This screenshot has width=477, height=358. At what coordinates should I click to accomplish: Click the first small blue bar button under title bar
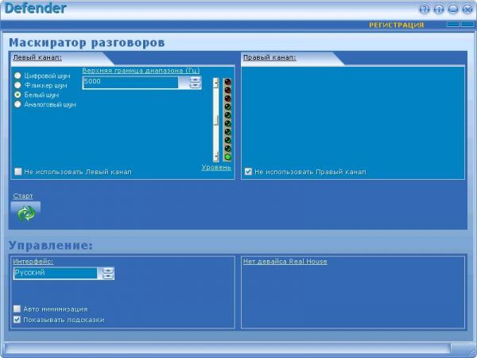[453, 25]
